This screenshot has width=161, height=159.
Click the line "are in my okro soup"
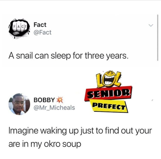45,144
